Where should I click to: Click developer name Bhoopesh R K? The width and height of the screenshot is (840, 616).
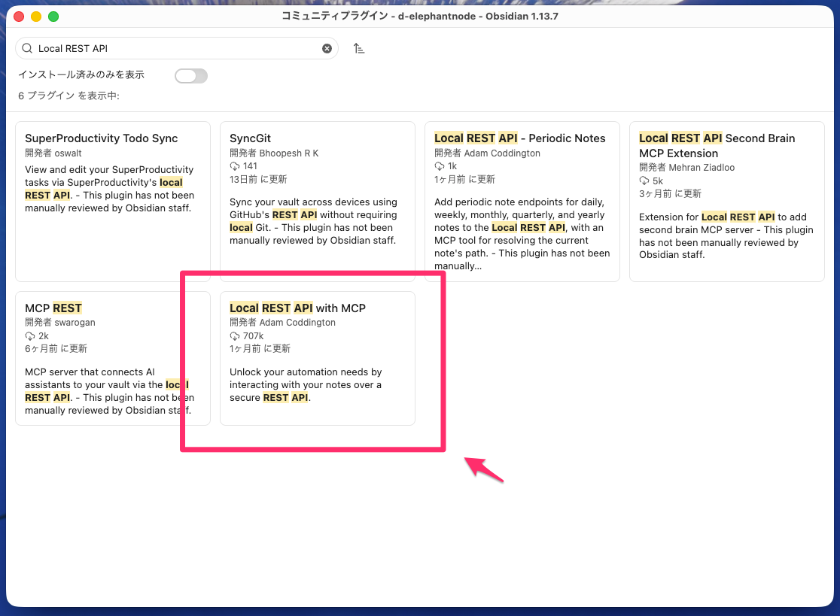289,153
